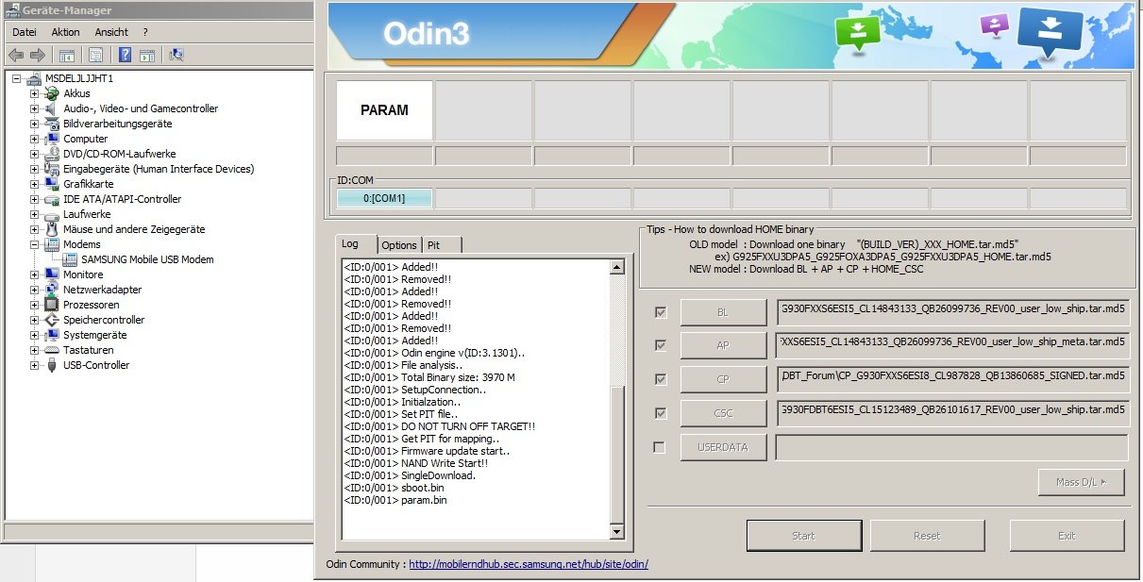Click the Prozessoren chip icon
1143x582 pixels.
(x=52, y=305)
